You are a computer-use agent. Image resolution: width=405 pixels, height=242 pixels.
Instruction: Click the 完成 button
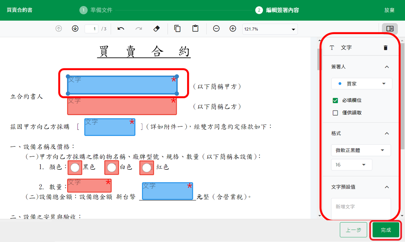(386, 230)
